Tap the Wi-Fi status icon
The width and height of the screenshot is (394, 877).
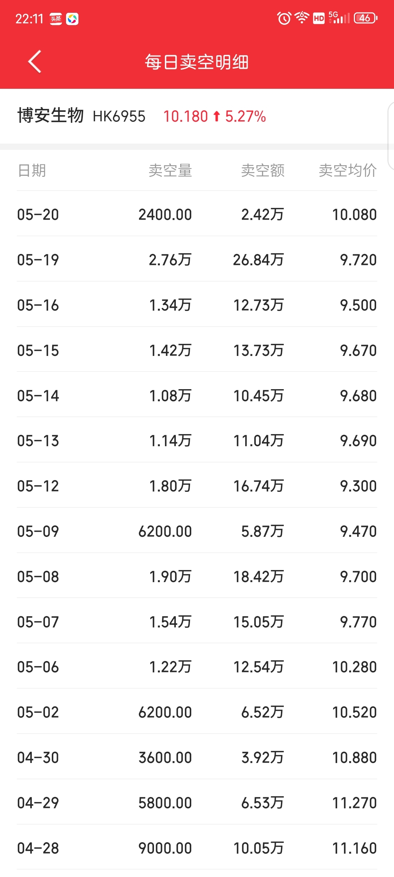tap(302, 18)
